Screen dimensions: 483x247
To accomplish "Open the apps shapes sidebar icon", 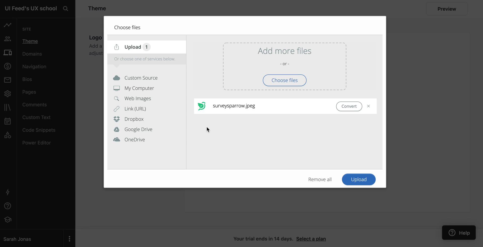I will click(8, 135).
